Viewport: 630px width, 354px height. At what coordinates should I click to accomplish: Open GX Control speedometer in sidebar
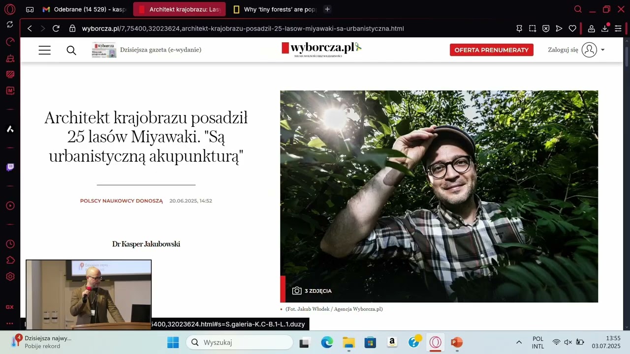coord(10,42)
